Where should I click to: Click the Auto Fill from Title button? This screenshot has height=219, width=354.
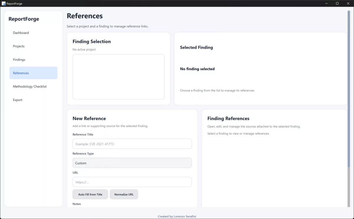point(90,194)
